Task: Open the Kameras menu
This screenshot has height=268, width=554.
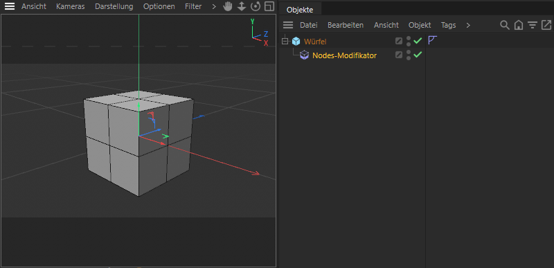Action: point(71,6)
